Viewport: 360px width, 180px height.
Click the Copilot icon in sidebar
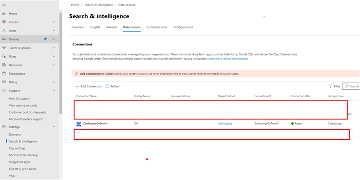pyautogui.click(x=4, y=22)
